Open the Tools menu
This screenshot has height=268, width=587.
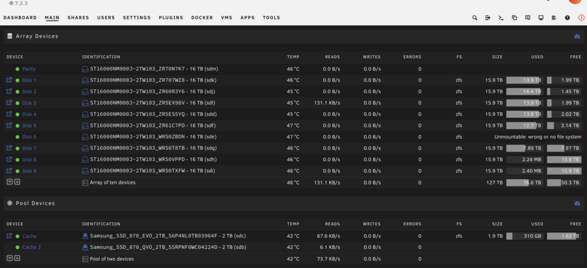click(271, 18)
